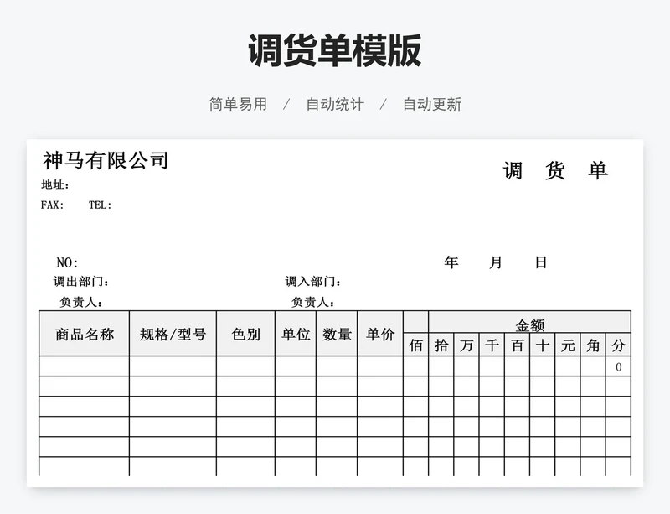This screenshot has width=670, height=514.
Task: Click the 百 amount column header
Action: (517, 345)
